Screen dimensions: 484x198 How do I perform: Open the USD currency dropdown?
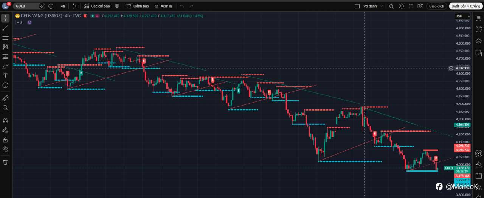point(462,16)
